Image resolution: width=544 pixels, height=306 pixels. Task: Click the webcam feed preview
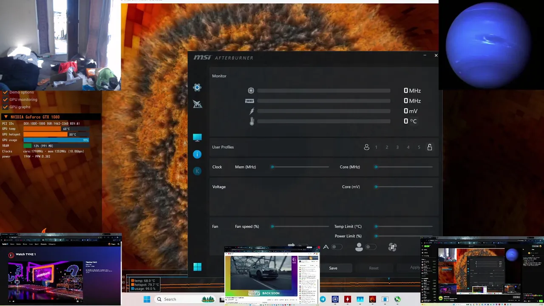[60, 45]
